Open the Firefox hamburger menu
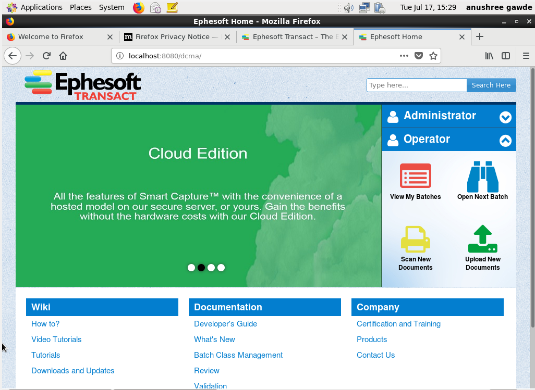The height and width of the screenshot is (390, 535). [526, 56]
